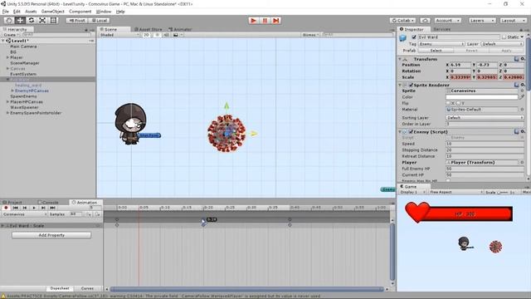The image size is (531, 299).
Task: Click the prefab Select button
Action: pyautogui.click(x=436, y=51)
